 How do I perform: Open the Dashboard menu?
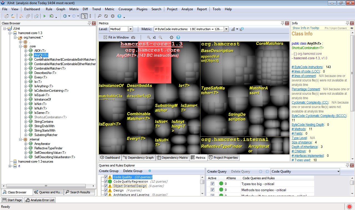click(x=32, y=9)
